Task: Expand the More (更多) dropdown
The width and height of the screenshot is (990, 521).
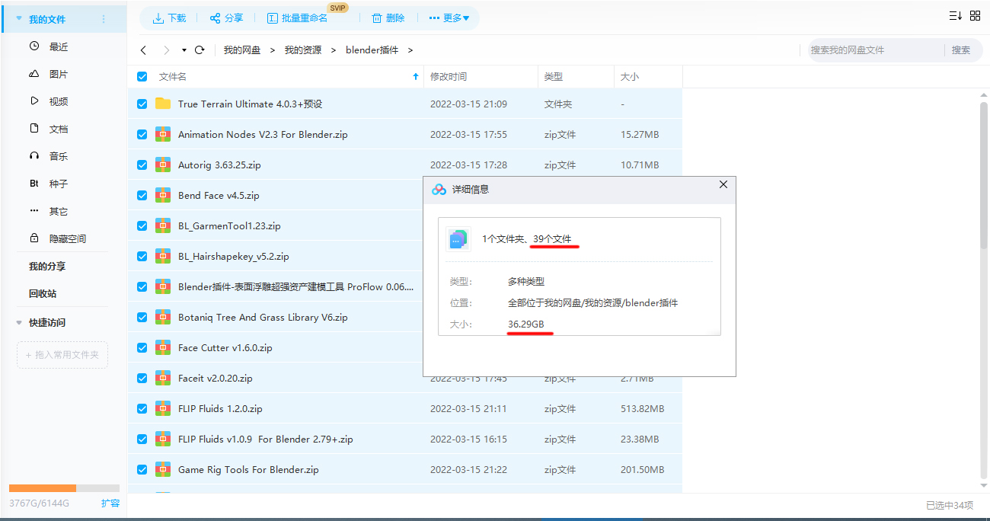Action: point(449,18)
